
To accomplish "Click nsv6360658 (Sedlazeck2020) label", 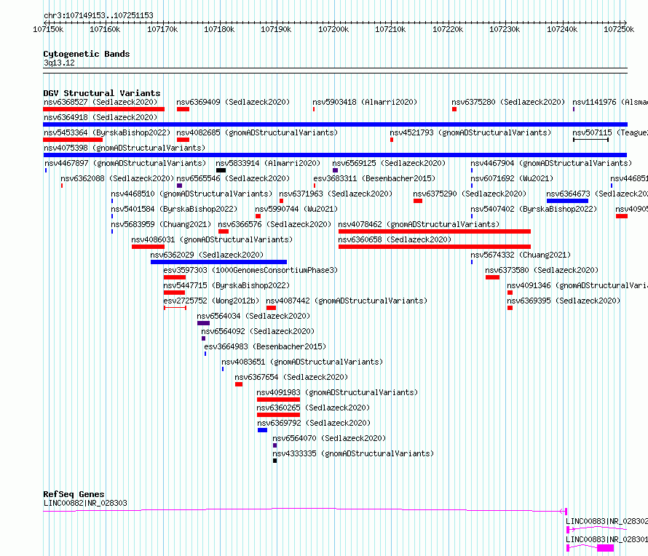I will coord(395,239).
